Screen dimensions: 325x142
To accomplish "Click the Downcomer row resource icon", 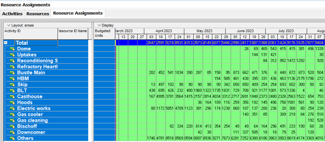I will tap(13, 132).
